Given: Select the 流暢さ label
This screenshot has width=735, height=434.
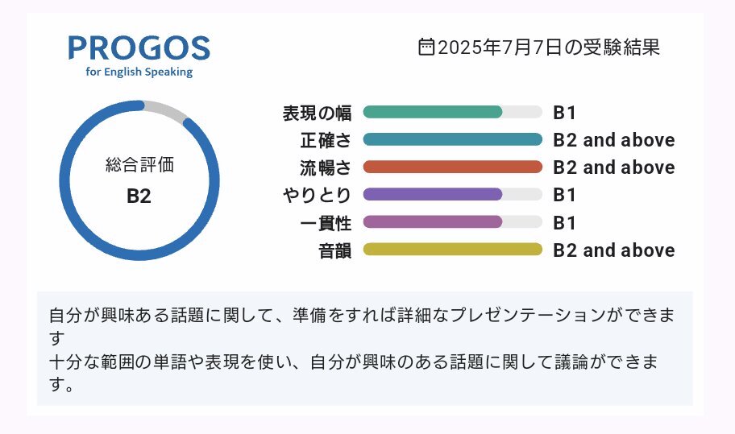Looking at the screenshot, I should tap(326, 167).
